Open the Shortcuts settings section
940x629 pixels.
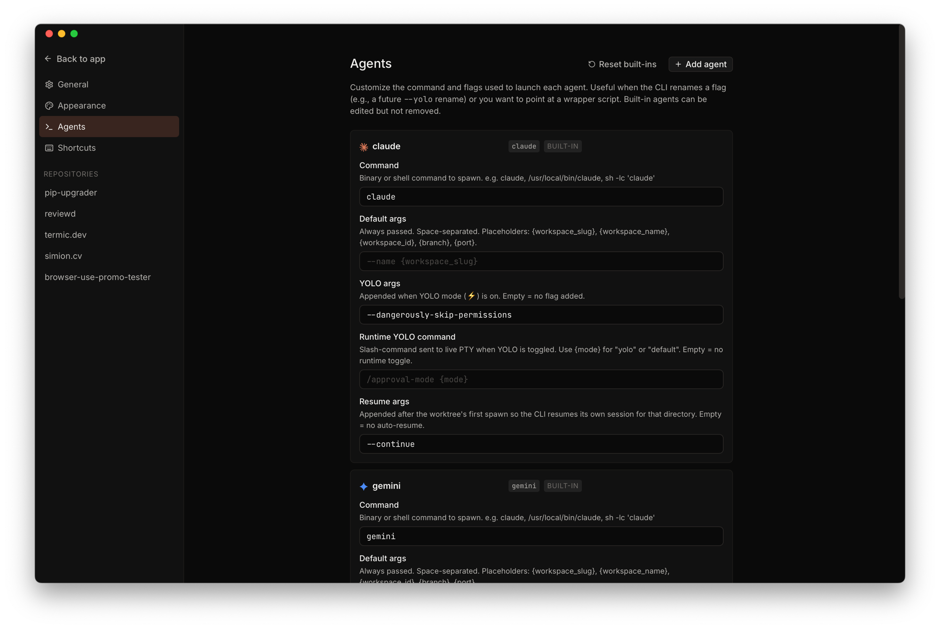109,148
